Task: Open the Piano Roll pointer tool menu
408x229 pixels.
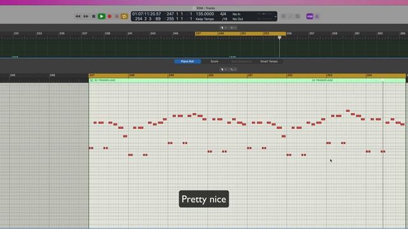Action: [x=223, y=69]
